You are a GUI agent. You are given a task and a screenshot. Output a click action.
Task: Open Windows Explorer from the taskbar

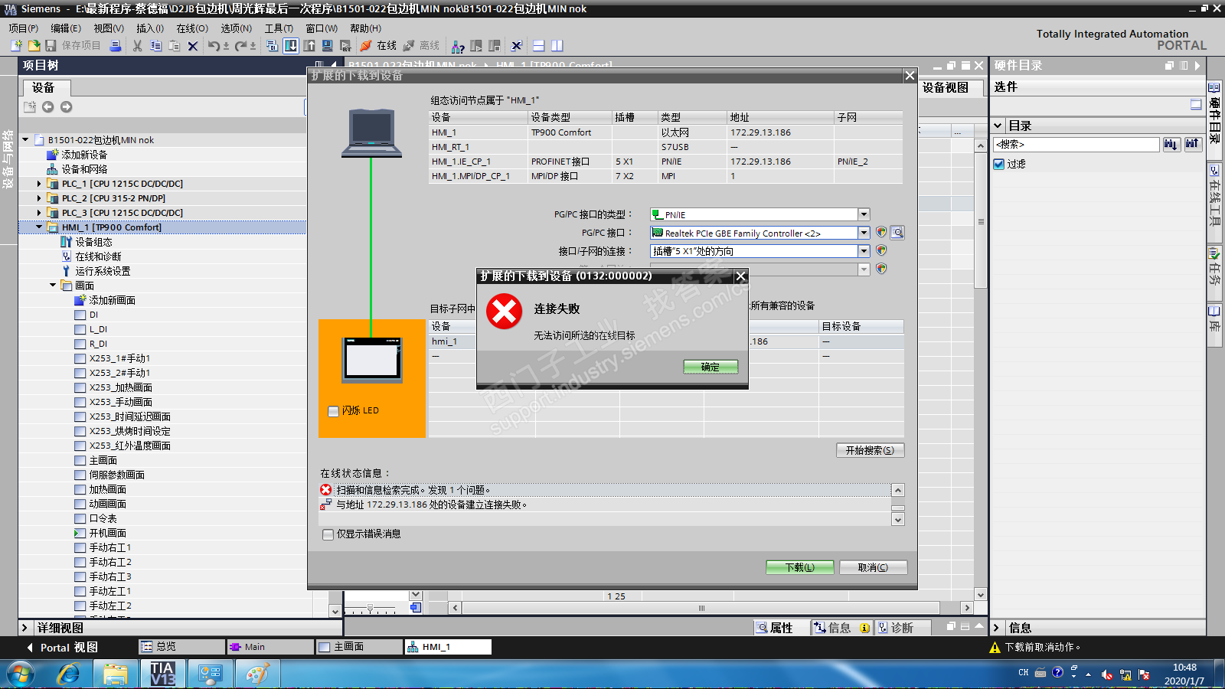(116, 674)
